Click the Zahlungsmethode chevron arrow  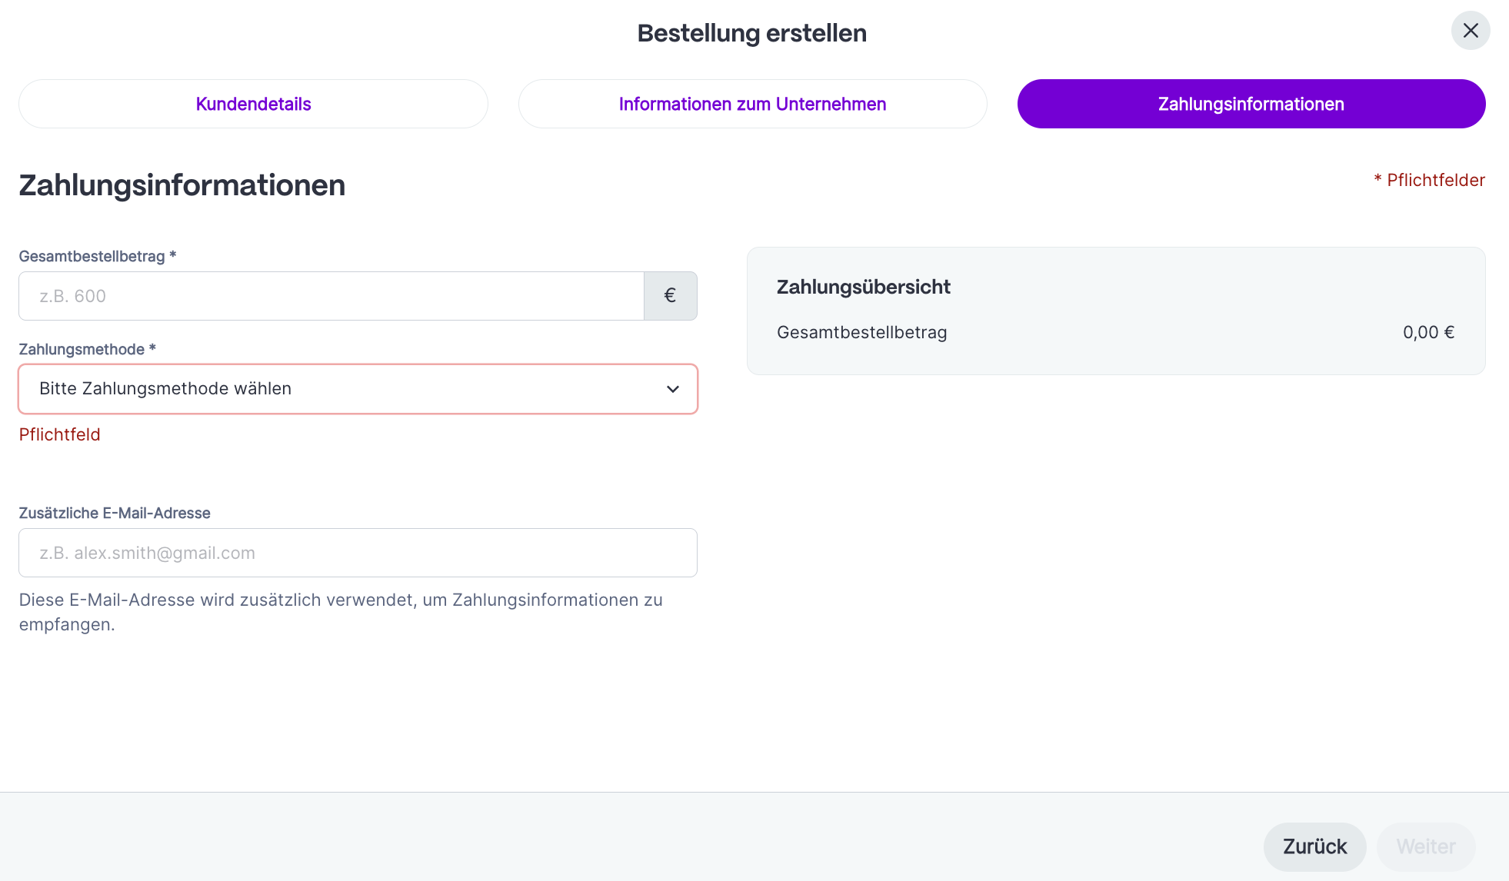point(673,389)
